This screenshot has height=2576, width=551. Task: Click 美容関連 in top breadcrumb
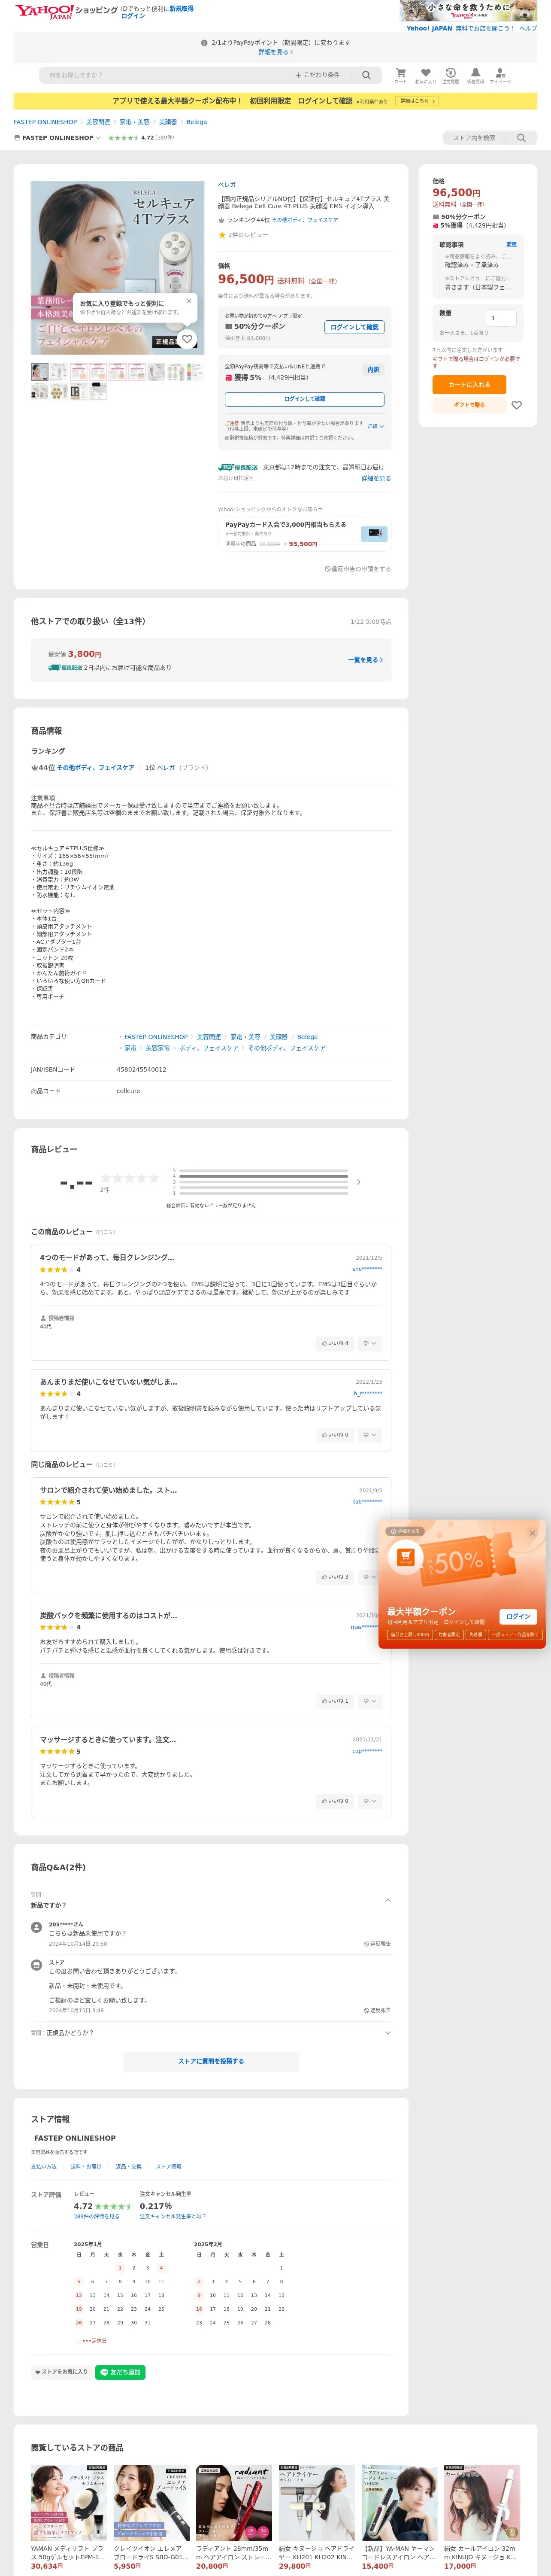click(x=98, y=122)
